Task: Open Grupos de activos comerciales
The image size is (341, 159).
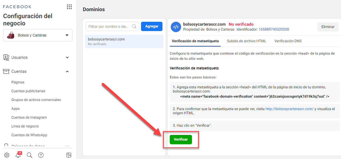Action: pos(36,100)
